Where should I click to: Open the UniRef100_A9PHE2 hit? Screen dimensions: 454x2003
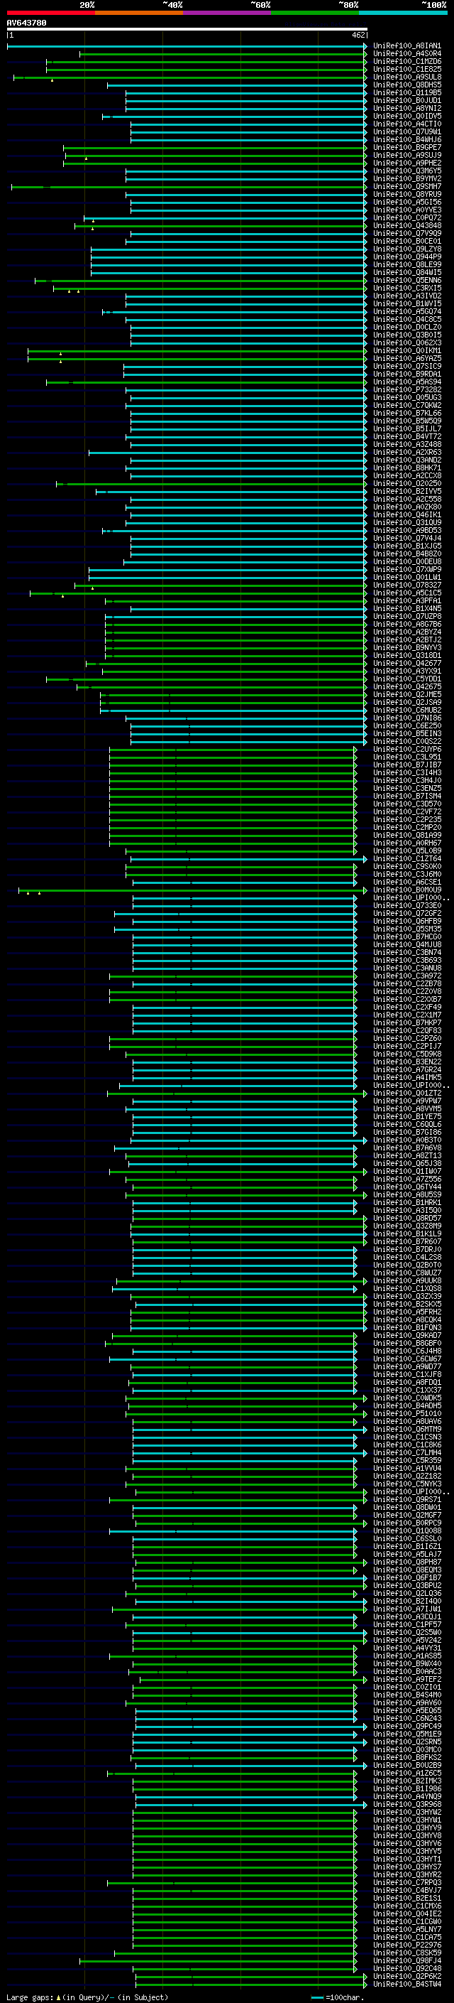407,163
